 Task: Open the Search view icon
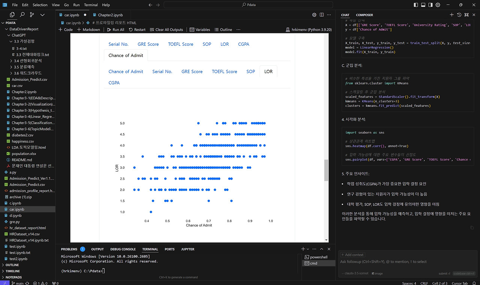pos(22,15)
